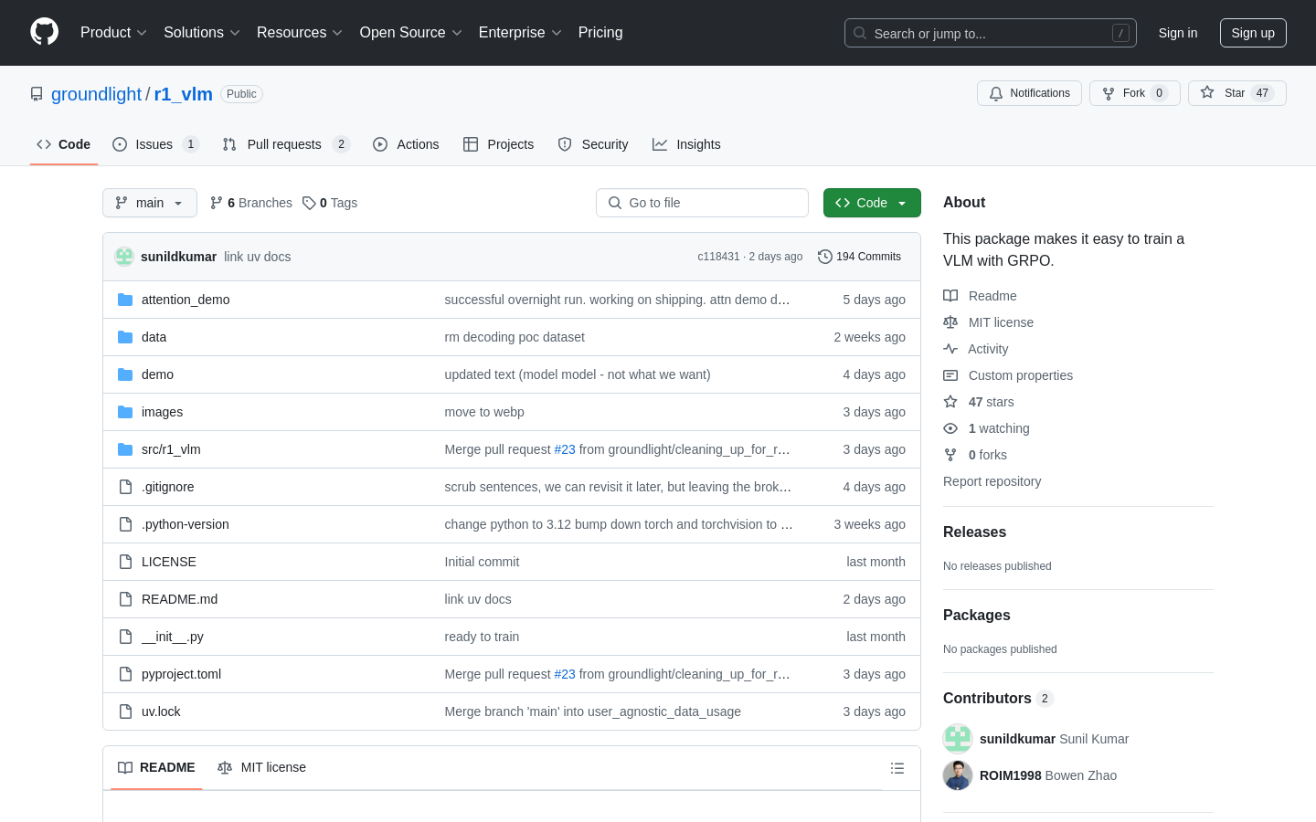Click the Report repository link
Viewport: 1316px width, 822px height.
click(992, 481)
